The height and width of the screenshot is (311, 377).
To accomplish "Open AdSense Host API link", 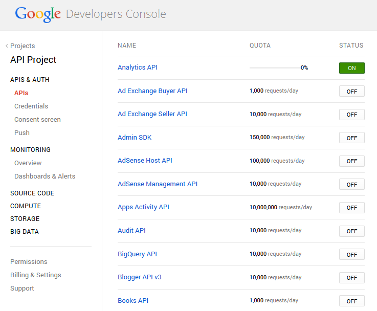I will click(x=145, y=160).
